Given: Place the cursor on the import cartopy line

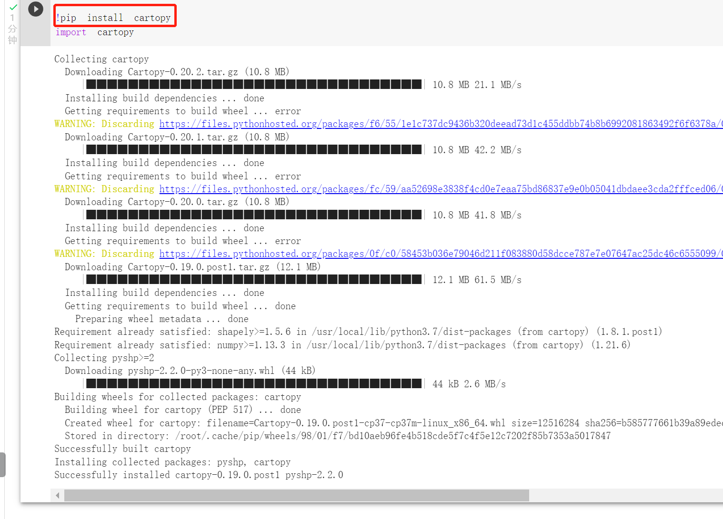Looking at the screenshot, I should pyautogui.click(x=95, y=32).
